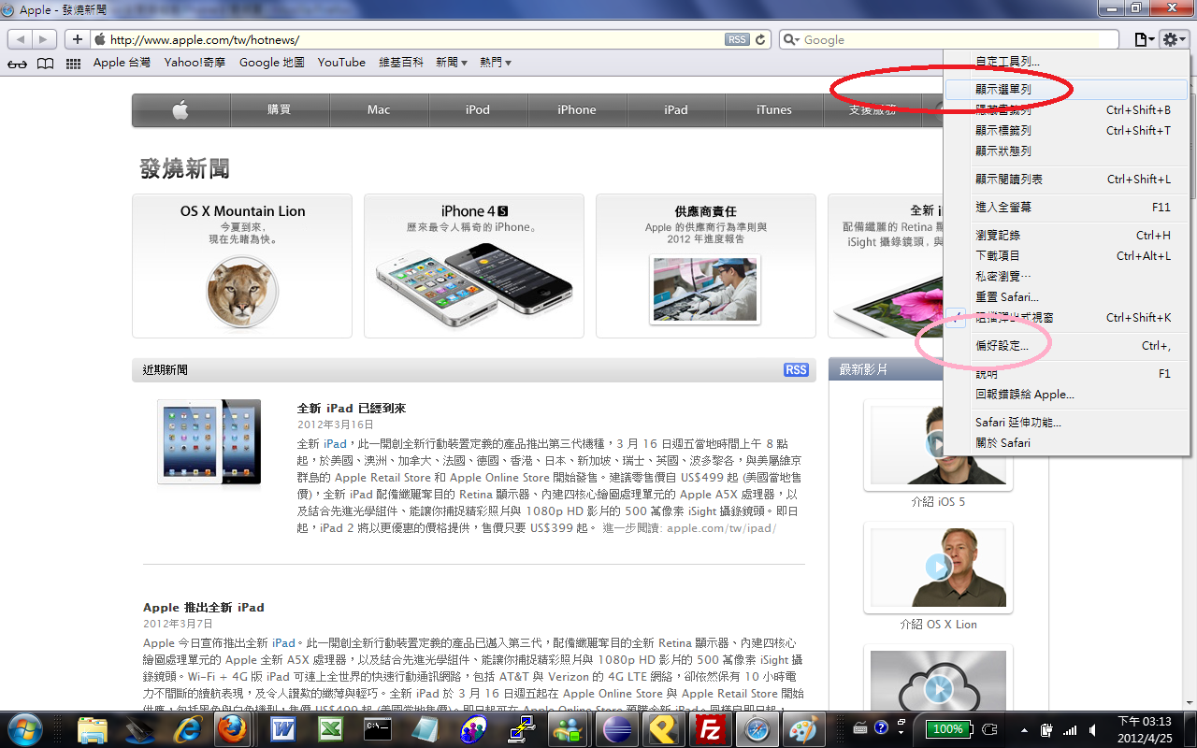Open the 購買 navigation tab
Screen dimensions: 1197x748
pos(280,110)
